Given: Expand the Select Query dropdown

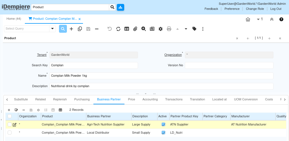Looking at the screenshot, I should click(52, 28).
